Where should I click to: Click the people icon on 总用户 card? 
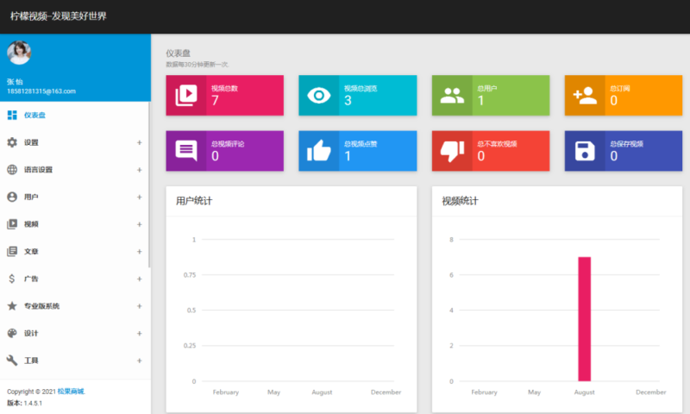tap(452, 96)
